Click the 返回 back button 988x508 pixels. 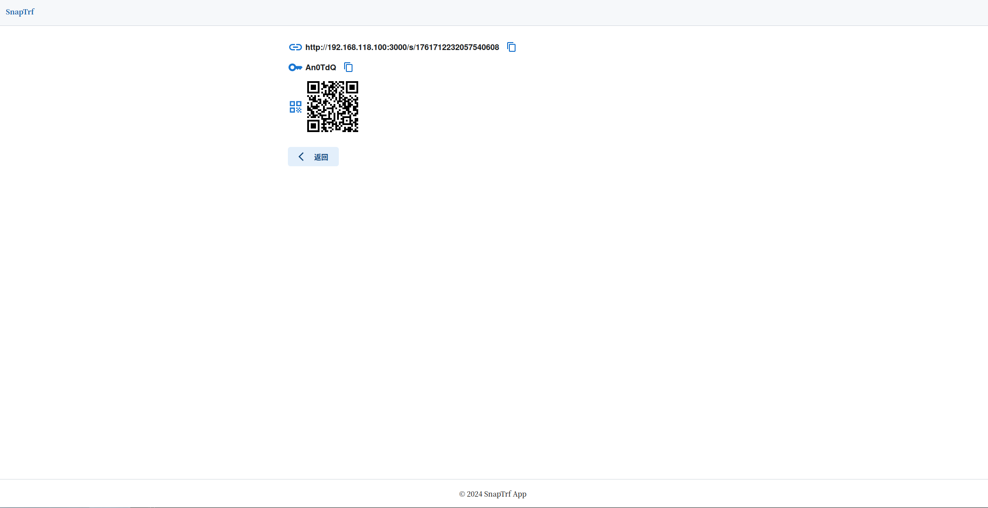[313, 157]
